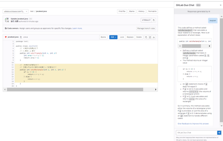Viewport: 223px width, 141px height.
Task: Click the Beta badge in Duo Chat
Action: (x=198, y=5)
